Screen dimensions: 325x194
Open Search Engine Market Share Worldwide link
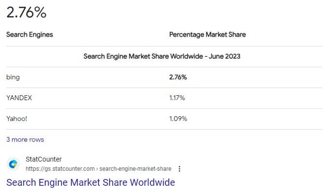point(91,182)
